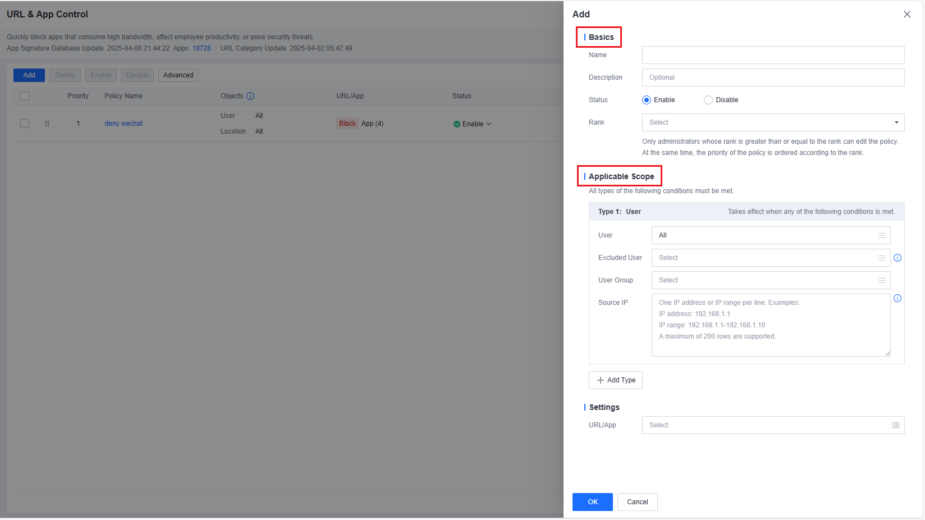This screenshot has height=520, width=925.
Task: Click the info icon beside Source IP
Action: 897,298
